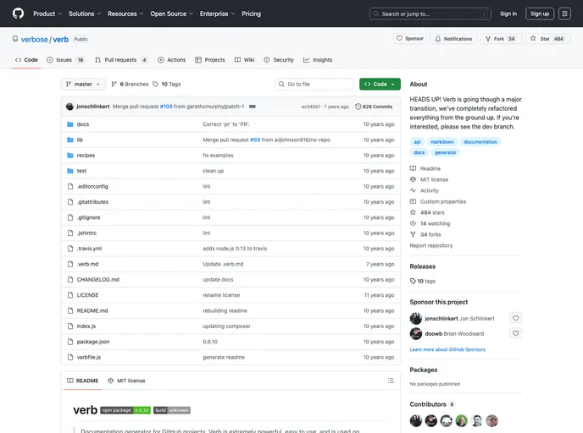Image resolution: width=583 pixels, height=433 pixels.
Task: Open the markdown topic tag
Action: (x=441, y=142)
